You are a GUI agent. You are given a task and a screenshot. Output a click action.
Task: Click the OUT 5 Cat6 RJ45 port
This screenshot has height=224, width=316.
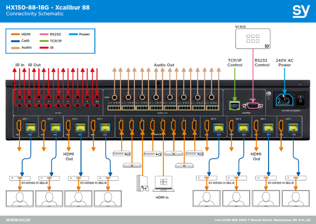coord(219,127)
